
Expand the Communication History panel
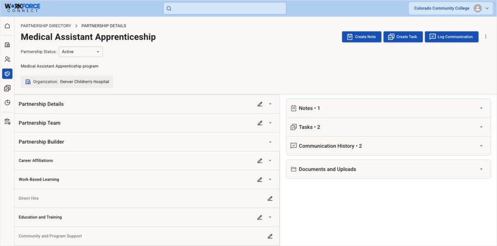click(481, 146)
